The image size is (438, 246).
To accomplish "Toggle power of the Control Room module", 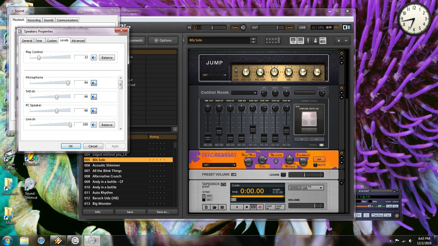I will click(x=341, y=88).
